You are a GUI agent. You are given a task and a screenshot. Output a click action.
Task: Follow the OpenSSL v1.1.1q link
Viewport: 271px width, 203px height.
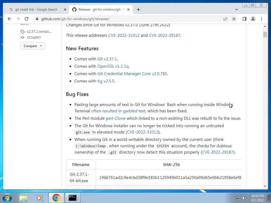113,66
